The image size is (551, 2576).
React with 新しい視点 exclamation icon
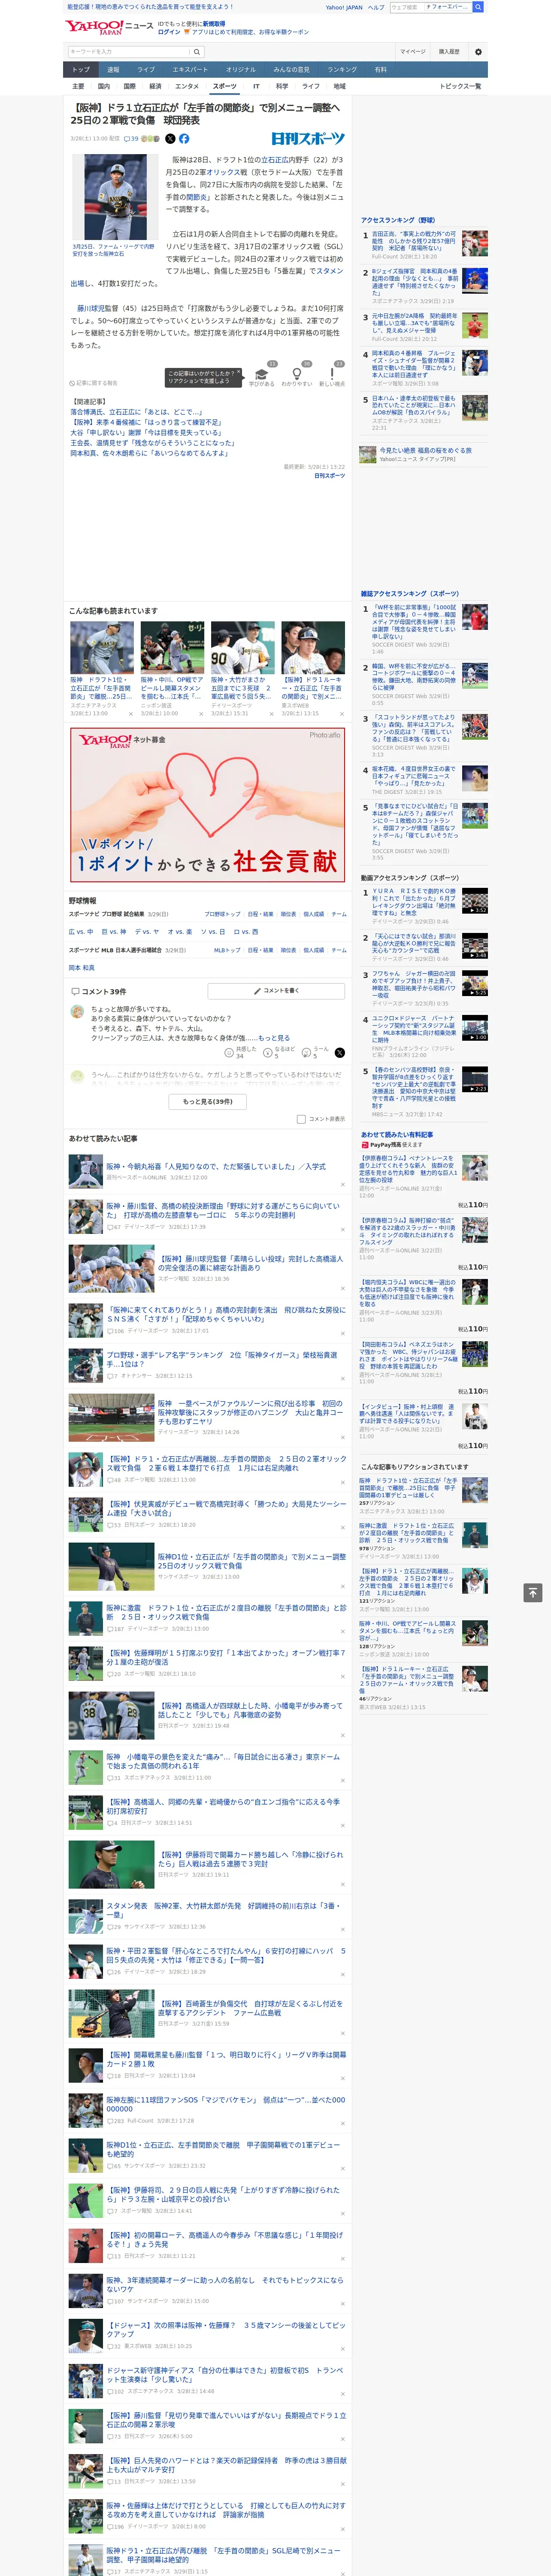point(332,374)
